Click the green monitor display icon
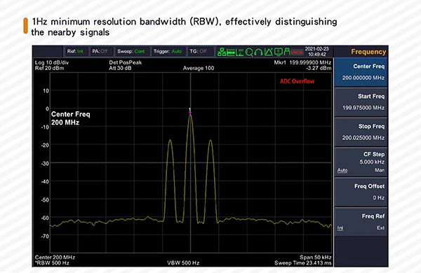The image size is (421, 273). [x=279, y=51]
